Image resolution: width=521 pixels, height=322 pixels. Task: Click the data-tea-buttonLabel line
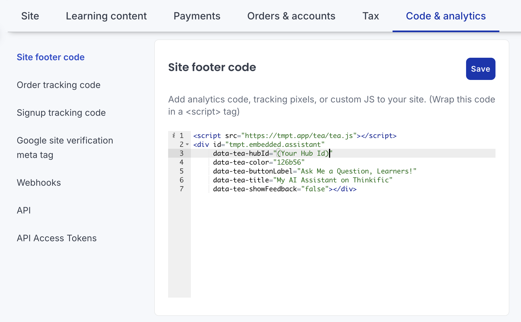click(315, 171)
